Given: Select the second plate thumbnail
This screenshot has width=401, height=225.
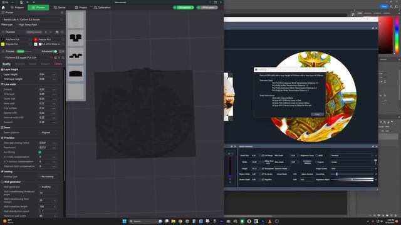Looking at the screenshot, I should [76, 38].
